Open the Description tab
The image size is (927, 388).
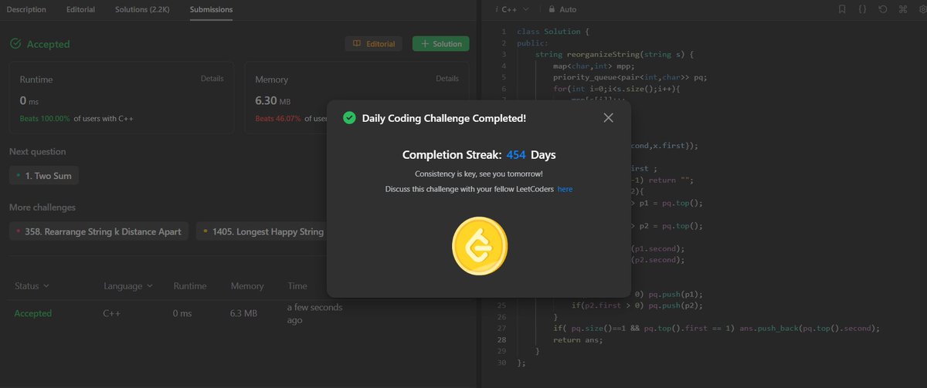coord(26,9)
